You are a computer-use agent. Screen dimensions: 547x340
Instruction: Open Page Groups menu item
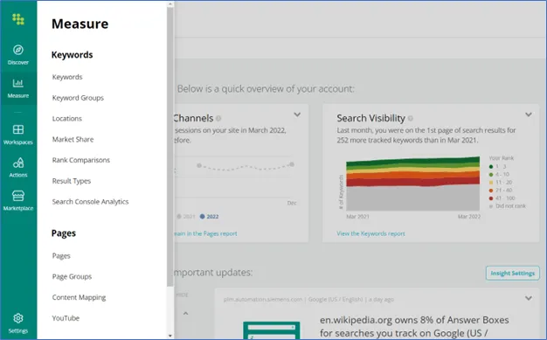[x=72, y=276]
